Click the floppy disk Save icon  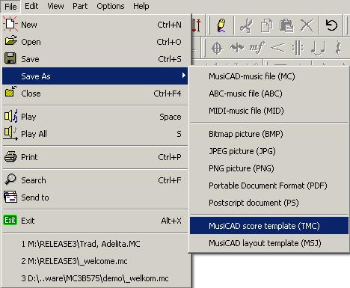point(10,58)
